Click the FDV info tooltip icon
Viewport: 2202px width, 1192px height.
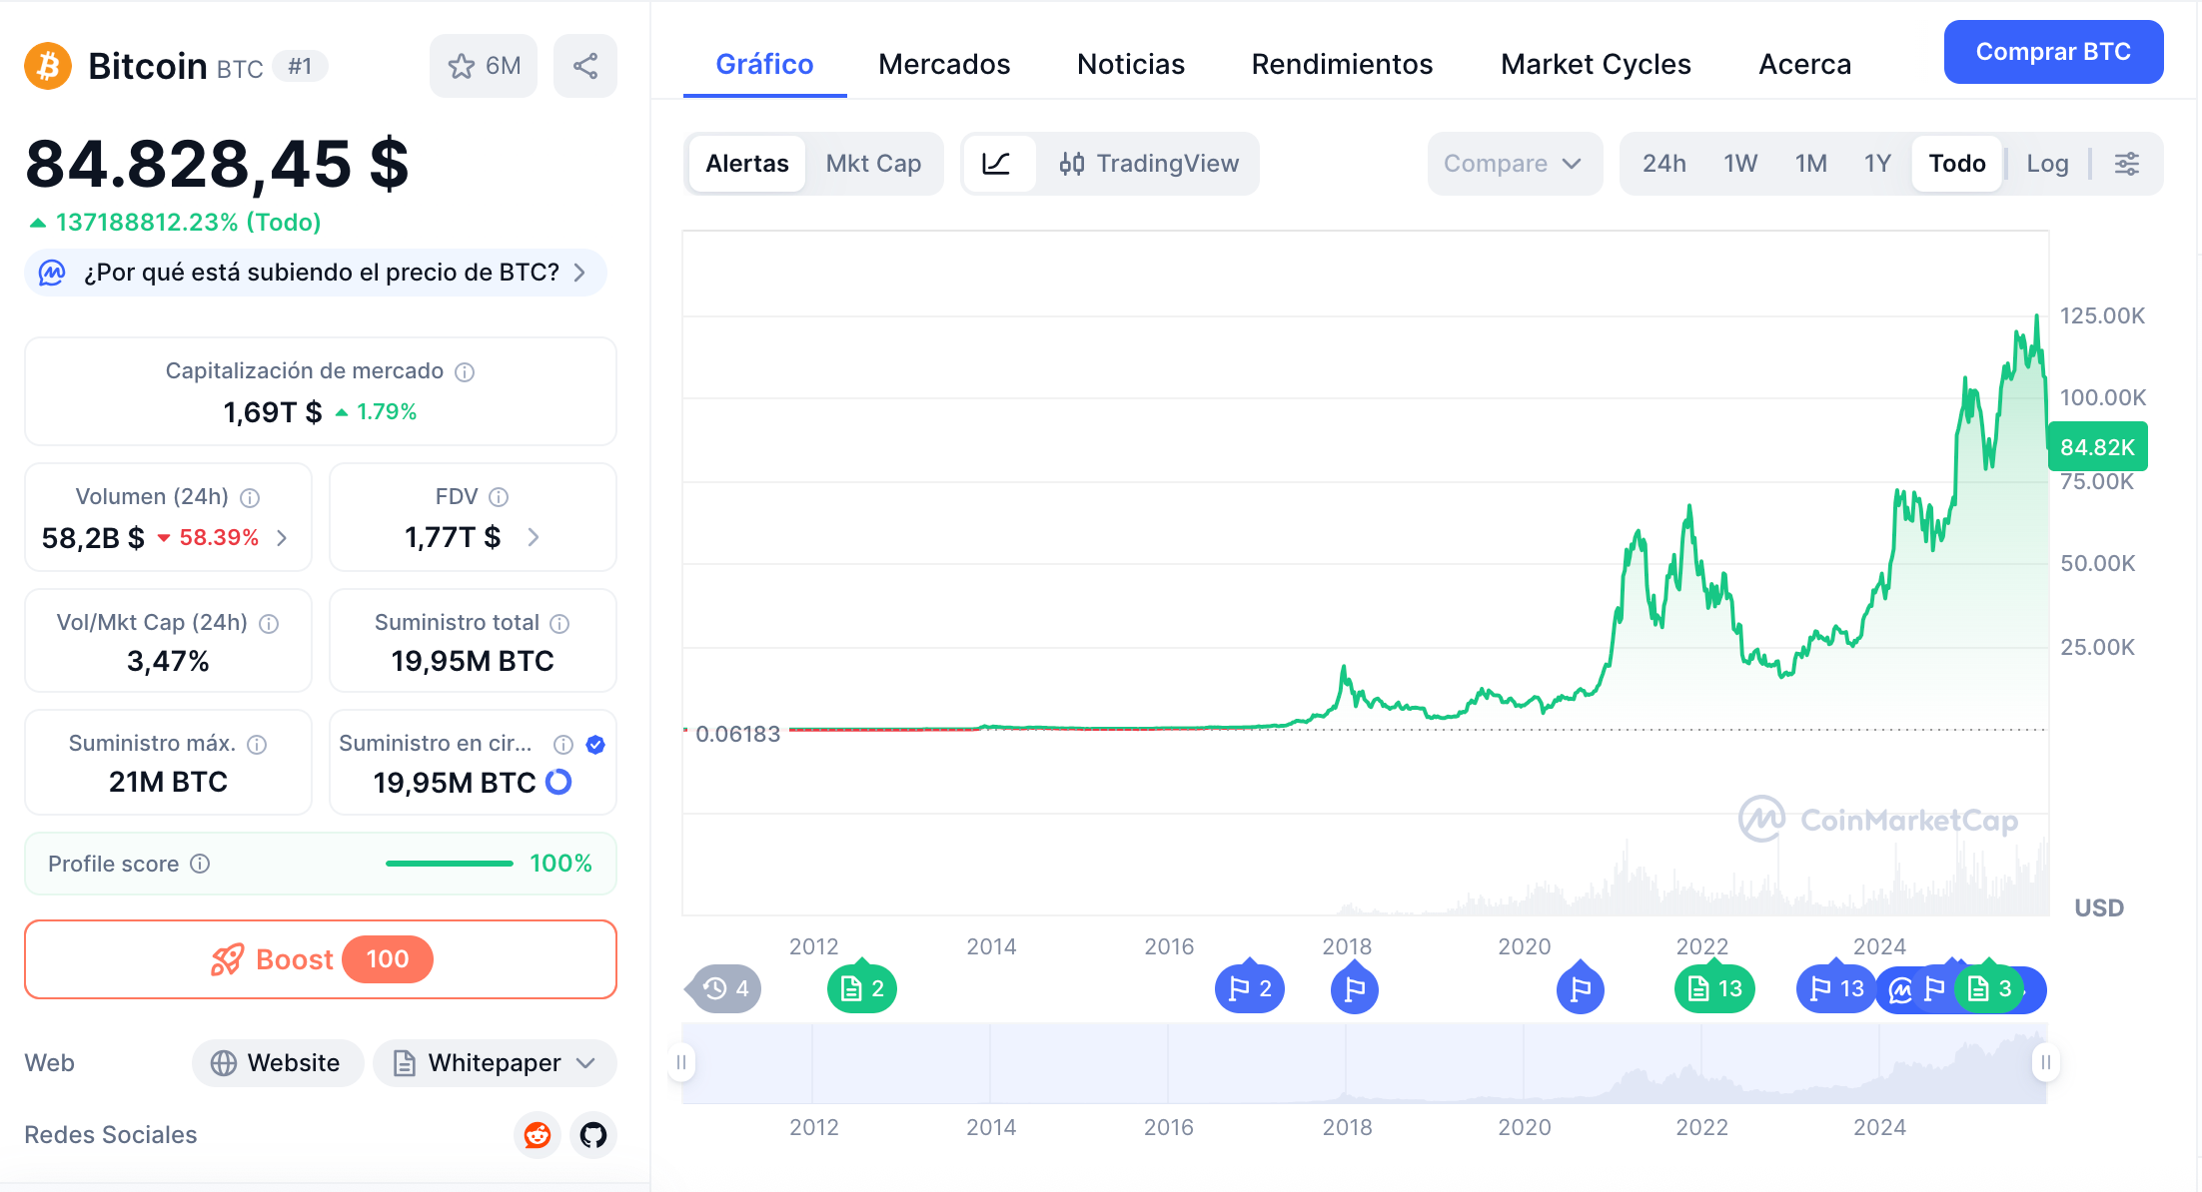click(500, 496)
